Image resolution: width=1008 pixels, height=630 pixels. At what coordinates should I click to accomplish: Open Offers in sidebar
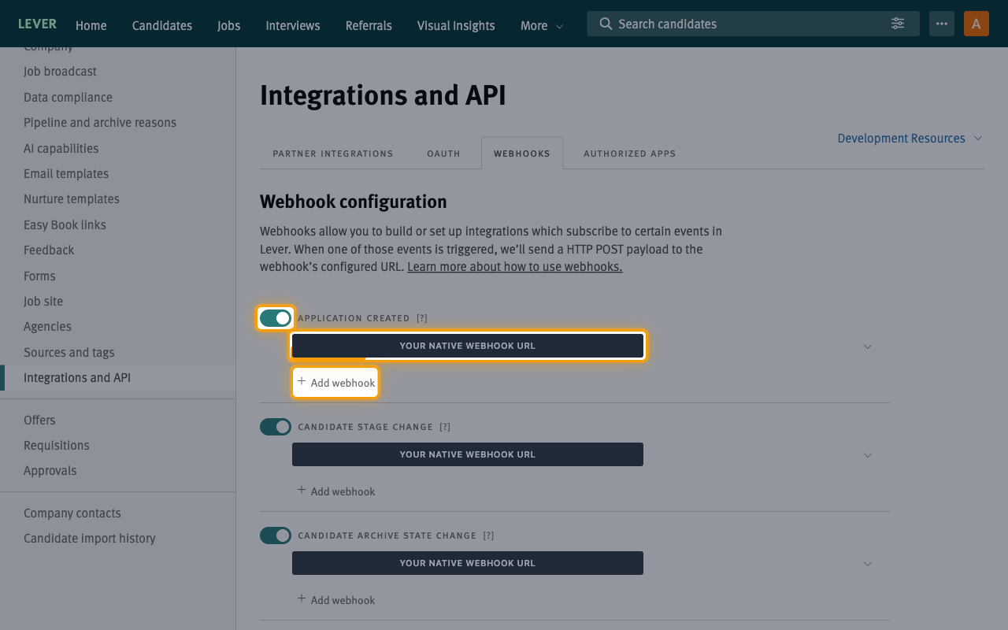39,421
